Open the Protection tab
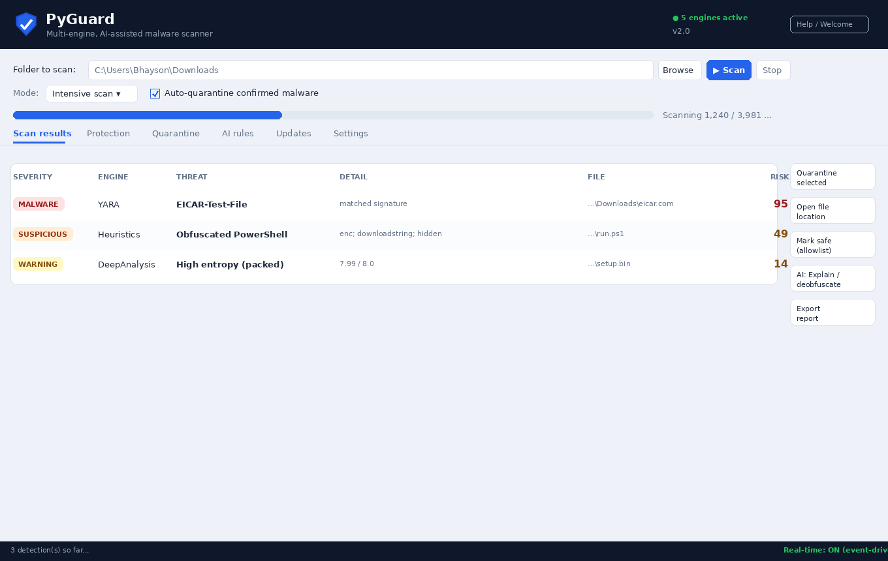This screenshot has height=561, width=888. tap(108, 134)
